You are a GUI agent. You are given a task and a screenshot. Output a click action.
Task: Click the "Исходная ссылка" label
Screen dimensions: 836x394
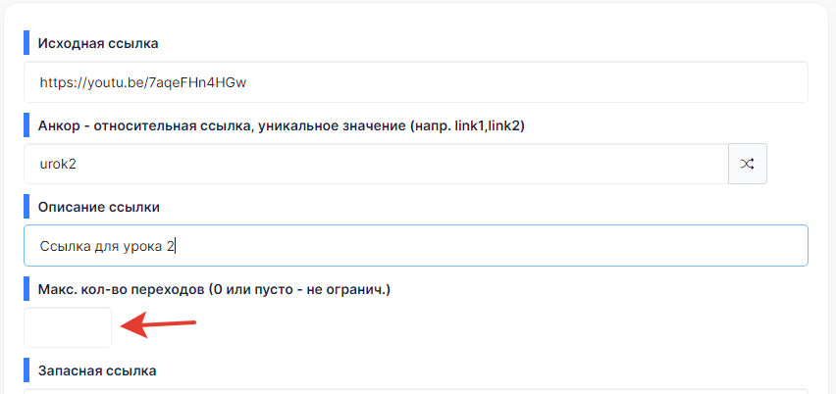(x=98, y=44)
